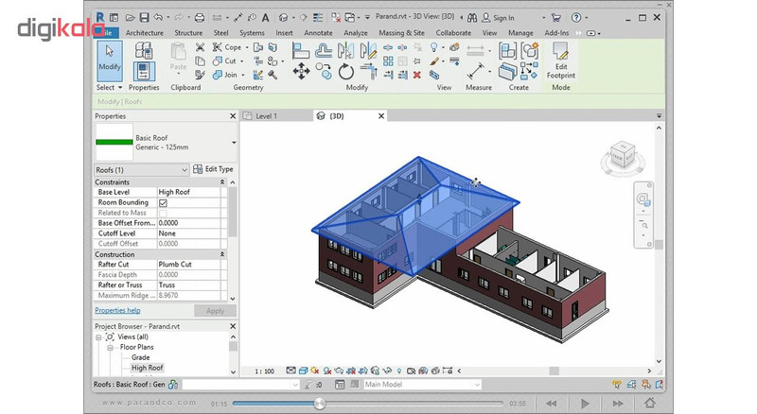Select the Cut geometry tool
This screenshot has width=757, height=414.
(225, 61)
